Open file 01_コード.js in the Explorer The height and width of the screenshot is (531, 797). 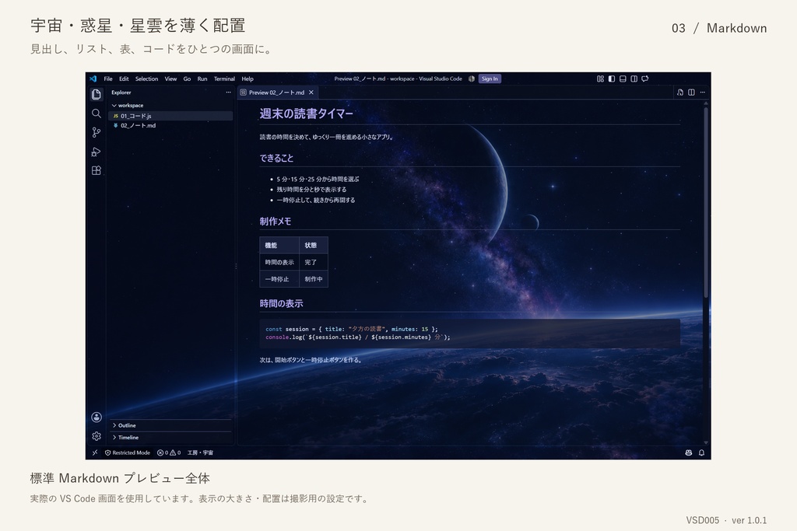point(170,116)
